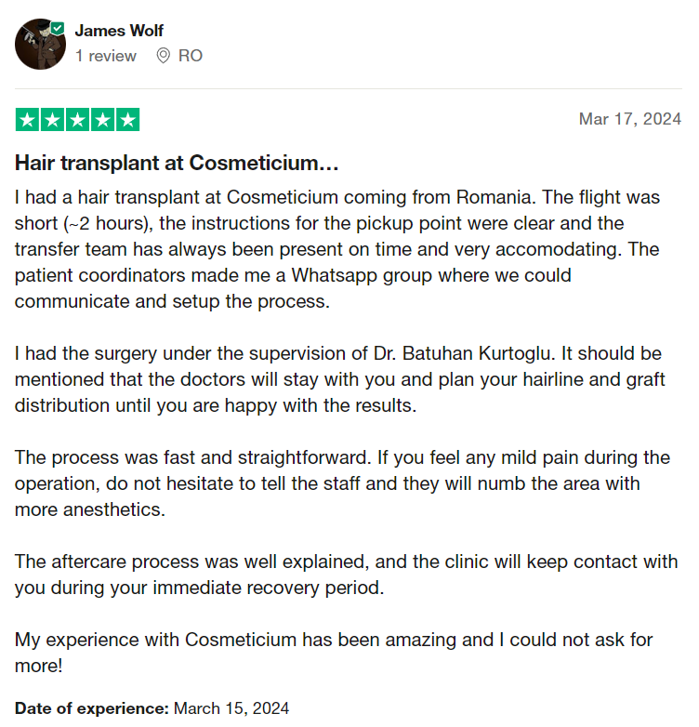Click the third green rating star
Viewport: 699px width, 727px height.
[x=77, y=120]
